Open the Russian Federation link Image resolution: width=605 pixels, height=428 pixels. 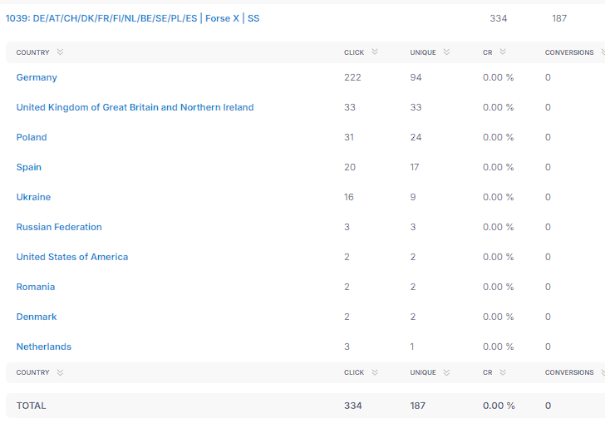click(x=59, y=227)
